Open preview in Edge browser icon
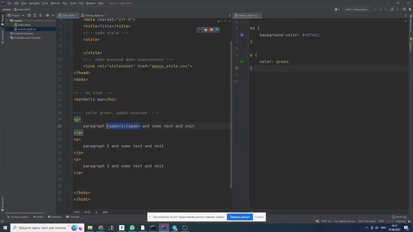This screenshot has width=413, height=232. coord(217,30)
